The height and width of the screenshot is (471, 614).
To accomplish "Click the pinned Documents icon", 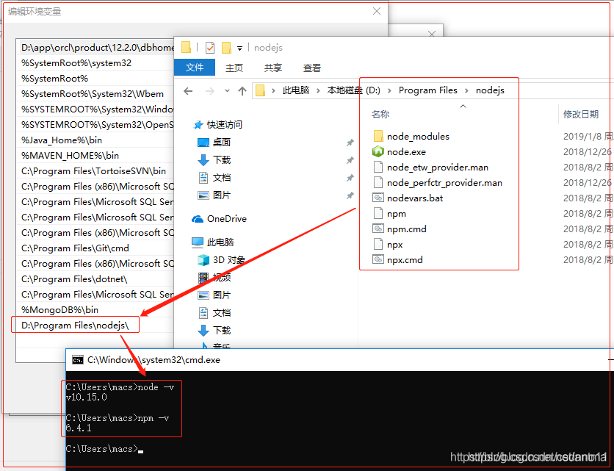I will (x=203, y=178).
